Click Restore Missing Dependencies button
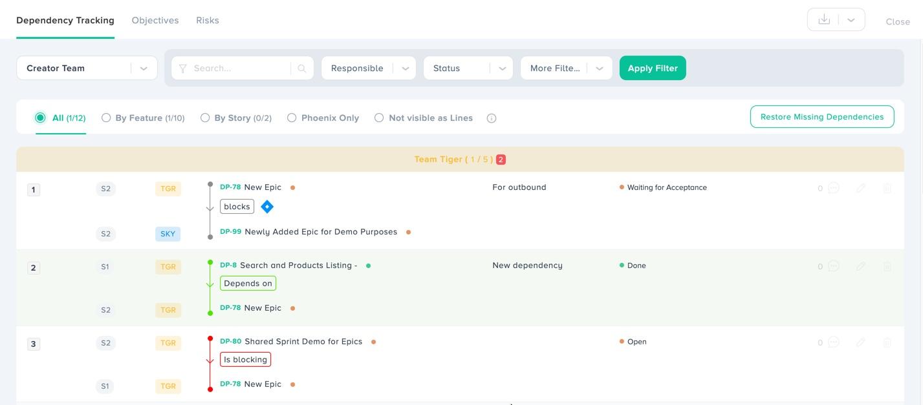923x405 pixels. [821, 117]
